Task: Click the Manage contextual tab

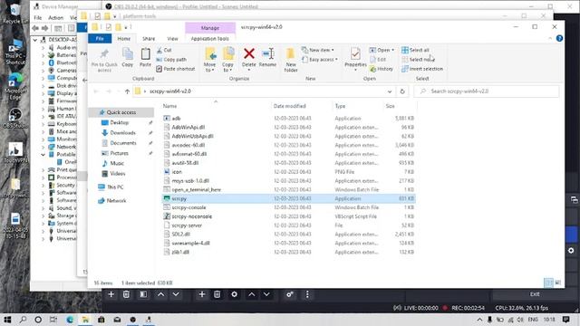Action: [x=210, y=28]
